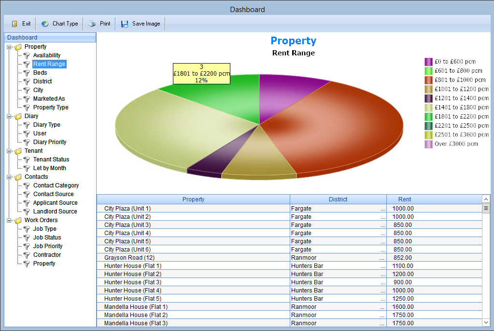Select the Tenant Status tree item

[51, 159]
